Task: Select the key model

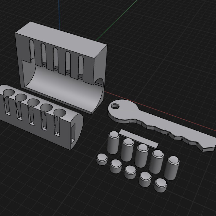Action: click(x=161, y=125)
